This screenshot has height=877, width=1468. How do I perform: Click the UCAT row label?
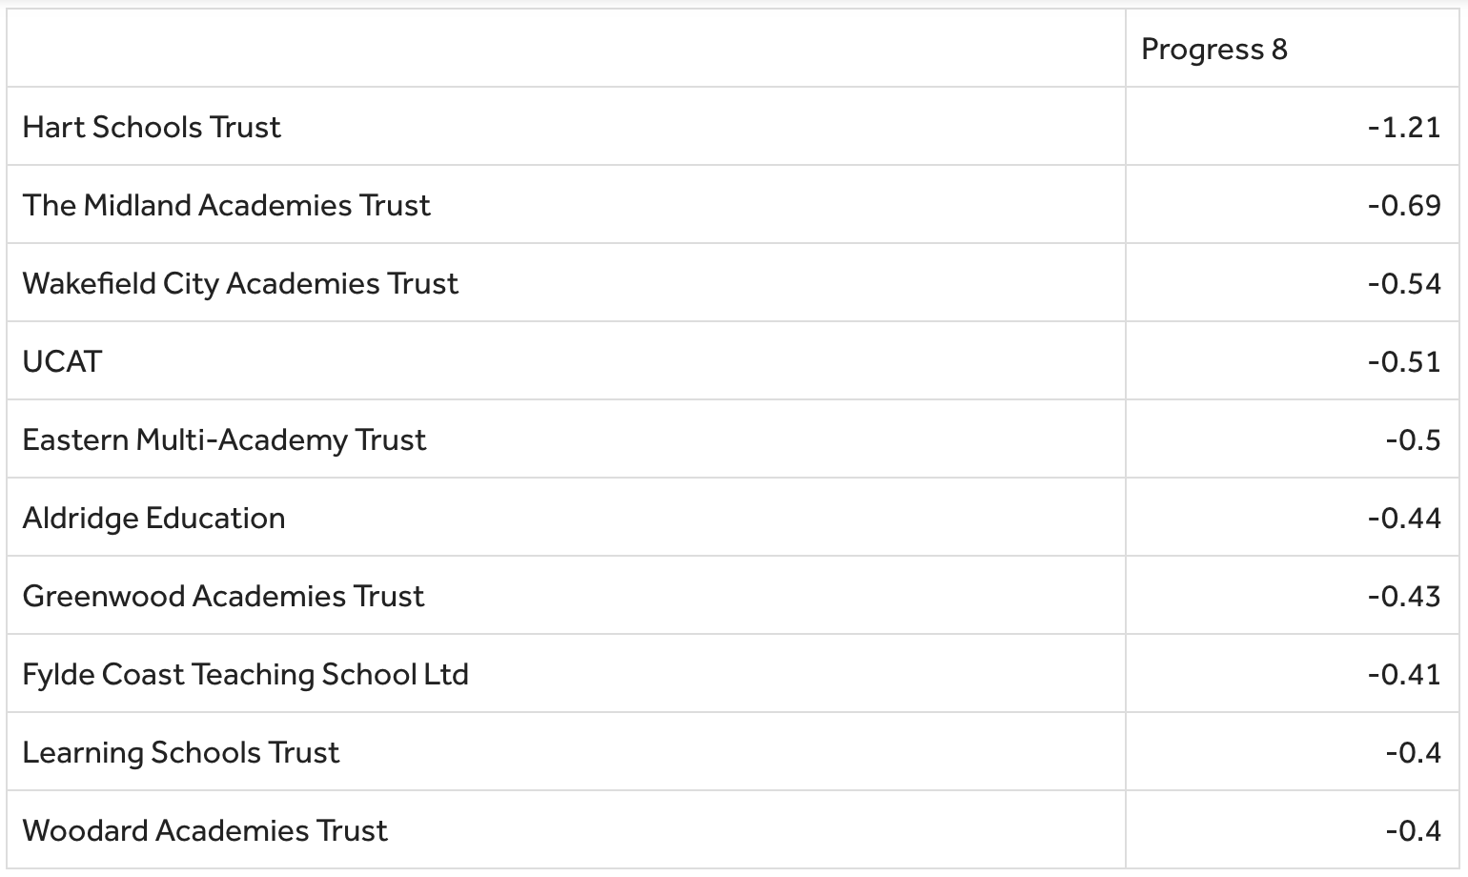click(x=62, y=361)
